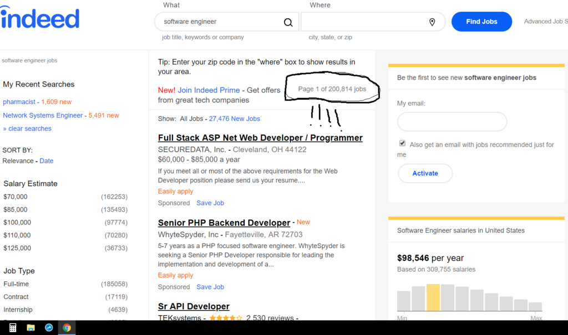Click "Easily apply" under SECUREDATA job

pyautogui.click(x=175, y=192)
